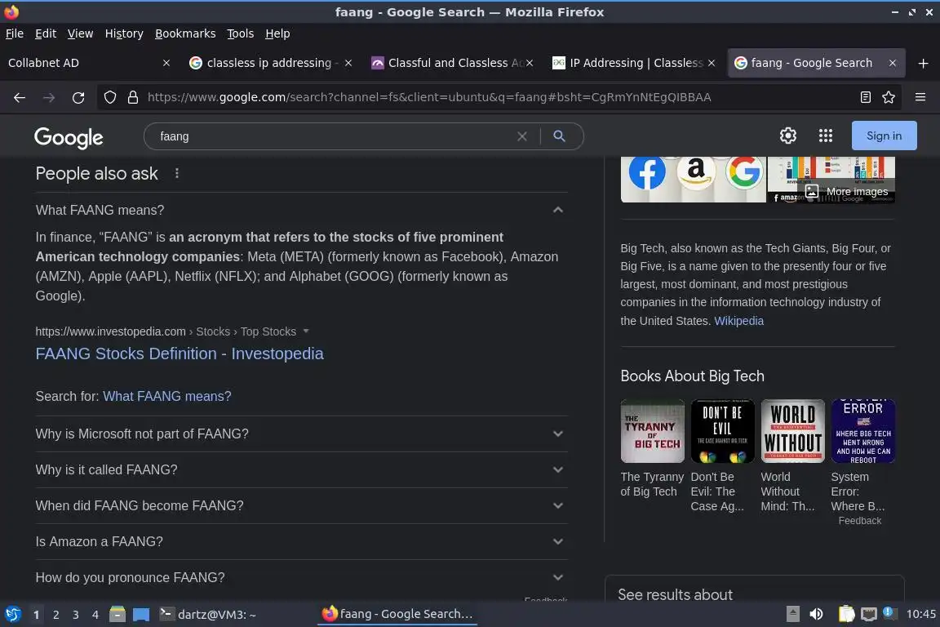940x627 pixels.
Task: Open the People also ask options menu
Action: [176, 173]
